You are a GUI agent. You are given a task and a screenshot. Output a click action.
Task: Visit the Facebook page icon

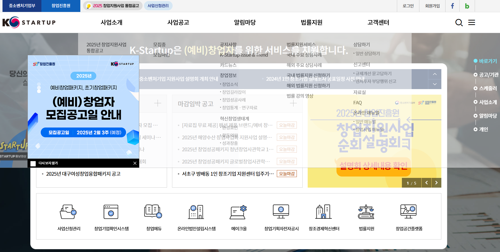tap(452, 6)
